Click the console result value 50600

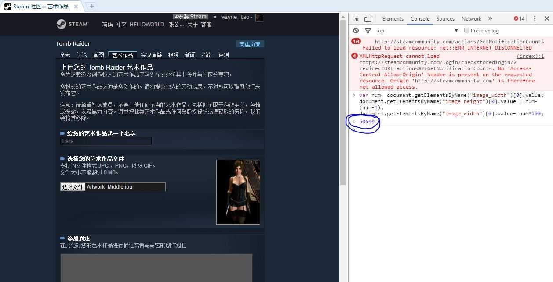point(367,121)
